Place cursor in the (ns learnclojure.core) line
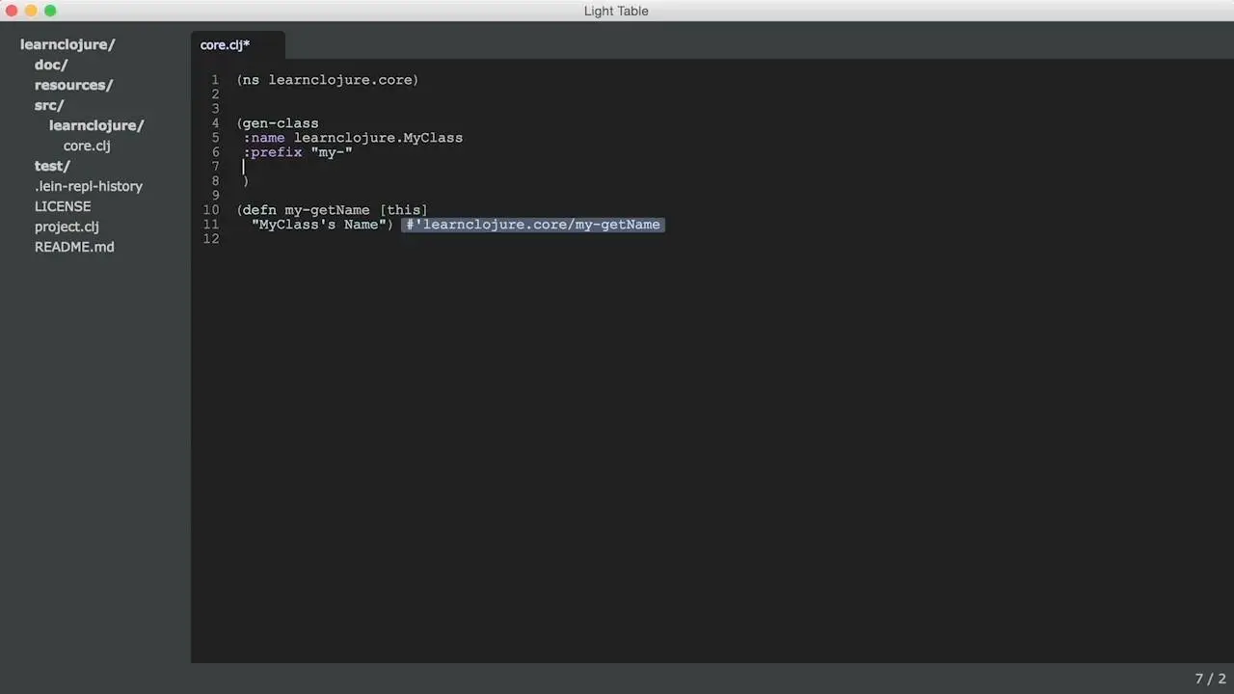 [328, 80]
